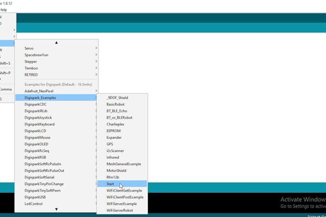326x217 pixels.
Task: Open the DigisparkMouse submenu
Action: click(x=56, y=137)
